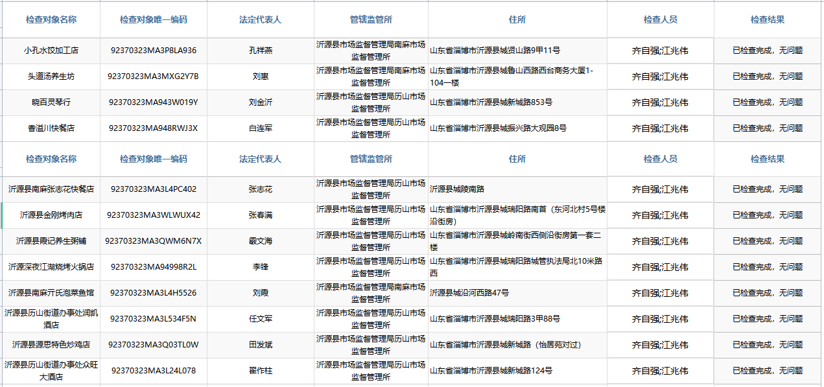
Task: Click the top 检查对象名称 header cell
Action: (51, 19)
